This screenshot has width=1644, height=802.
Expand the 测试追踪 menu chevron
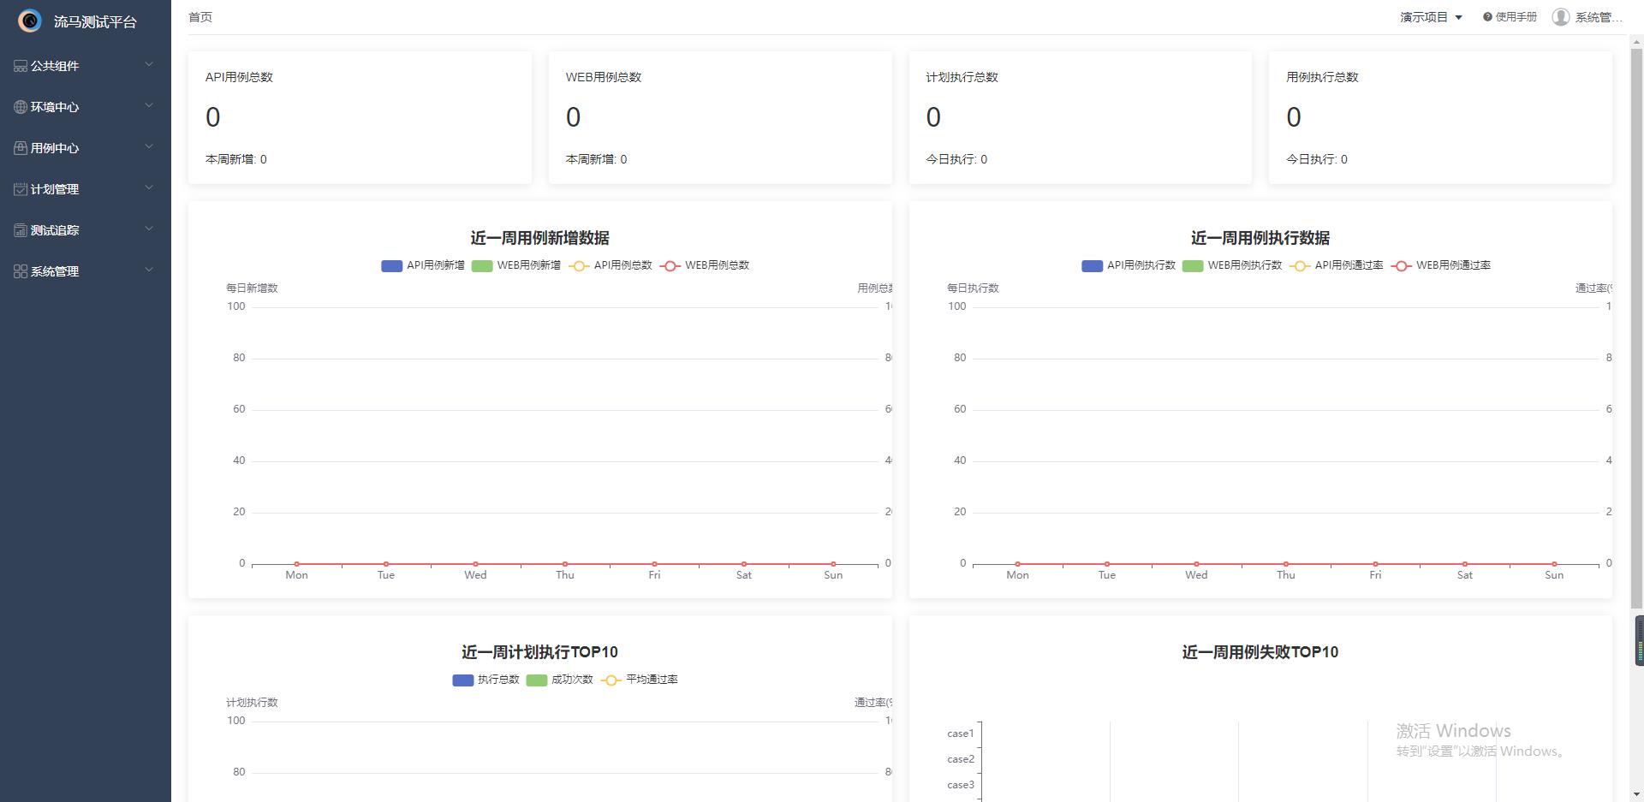pos(149,229)
